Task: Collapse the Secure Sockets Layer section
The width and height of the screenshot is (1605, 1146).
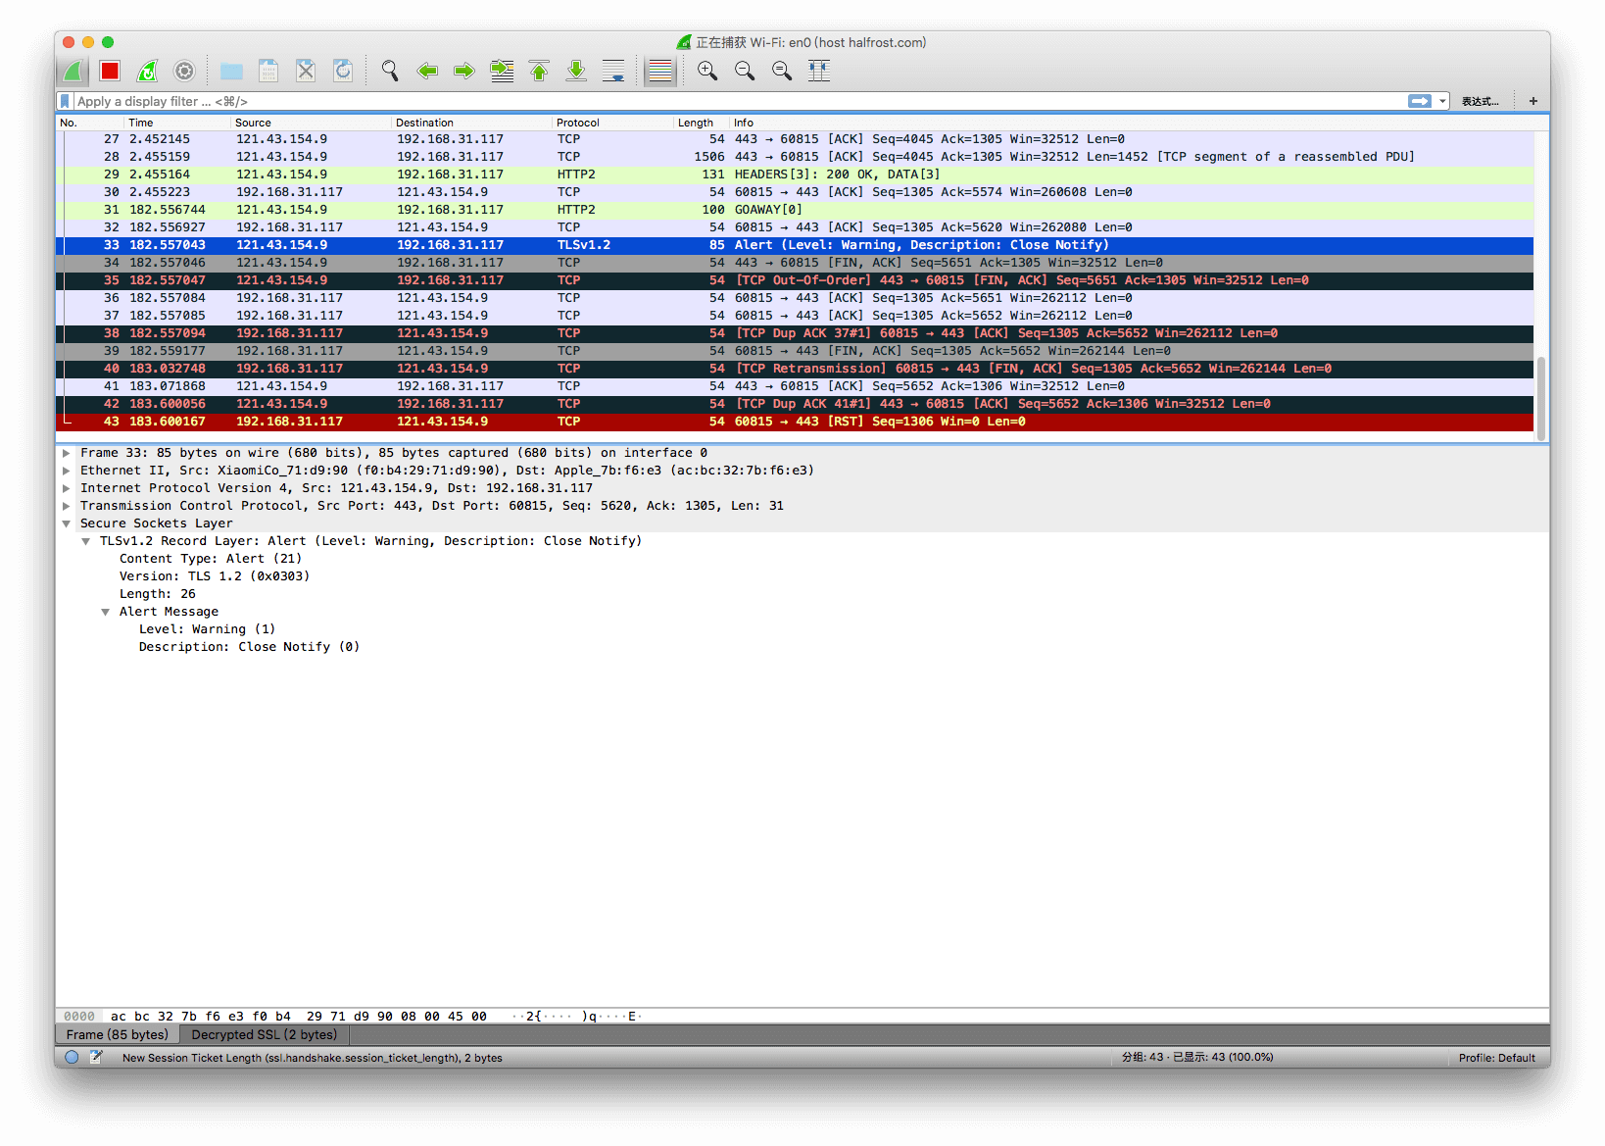Action: 66,523
